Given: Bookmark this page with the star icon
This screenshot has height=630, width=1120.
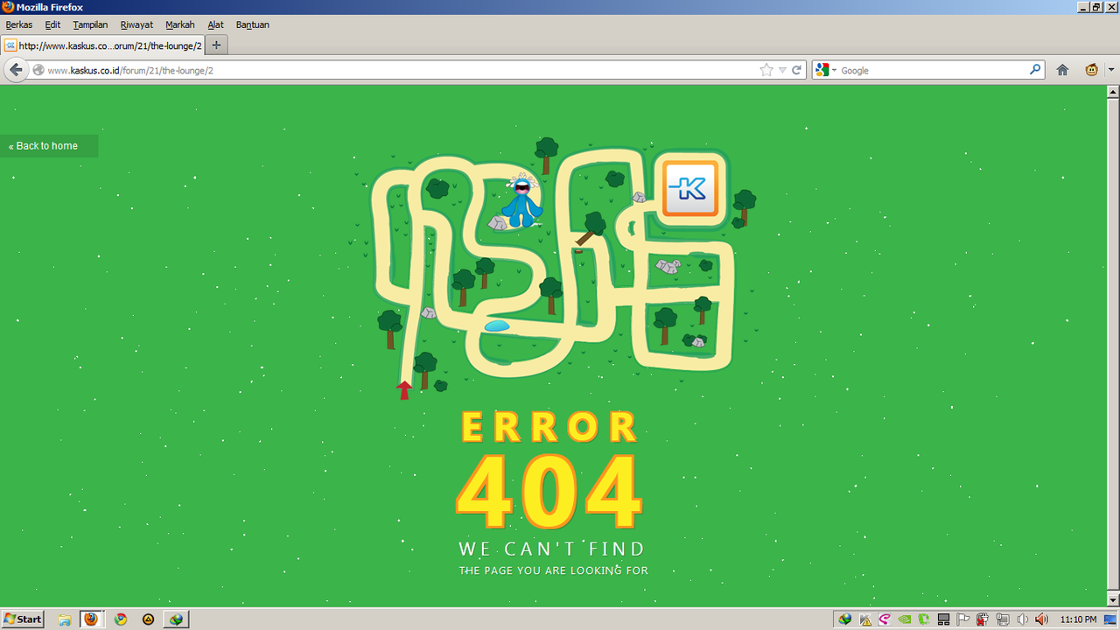Looking at the screenshot, I should coord(766,70).
